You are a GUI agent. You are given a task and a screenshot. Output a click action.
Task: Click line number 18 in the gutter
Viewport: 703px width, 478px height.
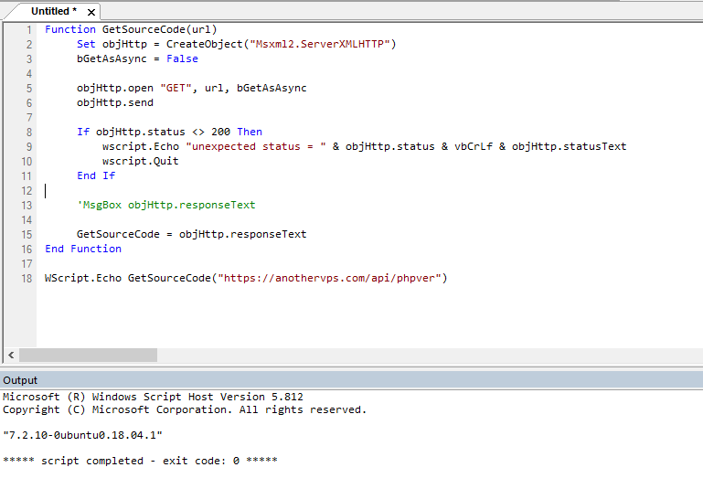coord(27,279)
